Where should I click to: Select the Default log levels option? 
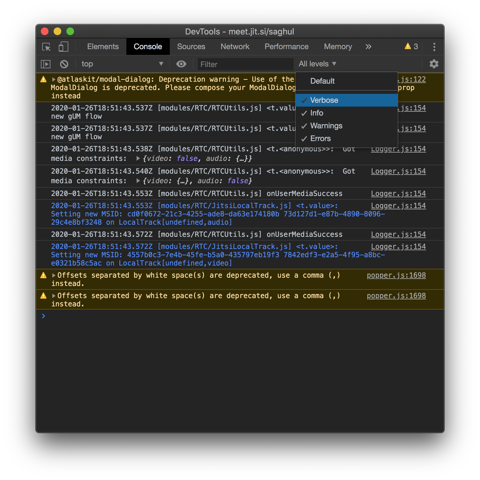[347, 81]
